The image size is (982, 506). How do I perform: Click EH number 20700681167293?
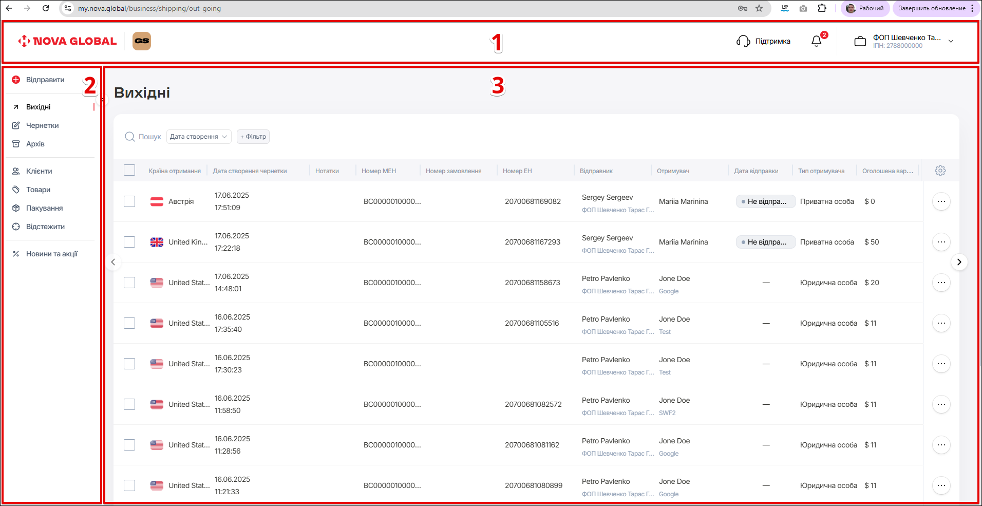[x=533, y=242]
